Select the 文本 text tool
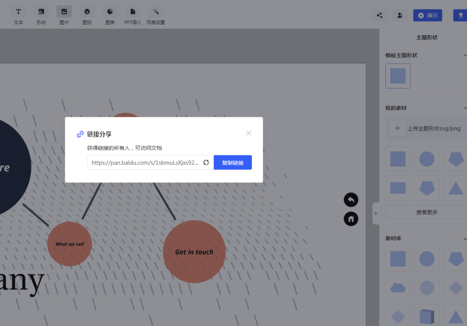The image size is (467, 326). 18,16
